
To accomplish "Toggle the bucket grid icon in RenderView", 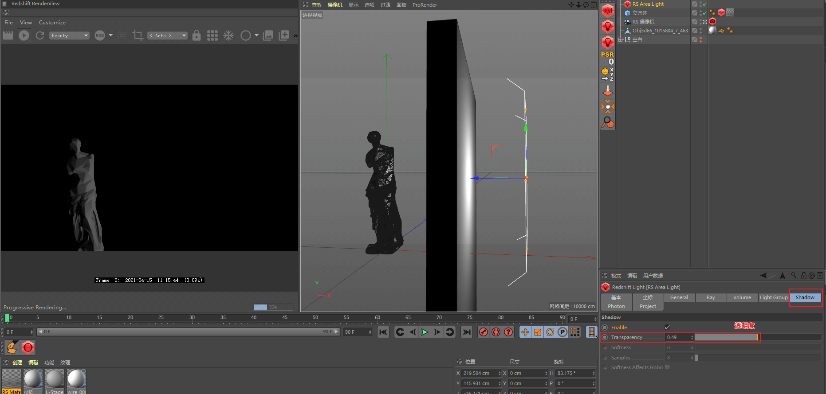I will 212,35.
